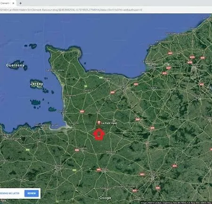Click the Coutances town label

pyautogui.click(x=70, y=95)
